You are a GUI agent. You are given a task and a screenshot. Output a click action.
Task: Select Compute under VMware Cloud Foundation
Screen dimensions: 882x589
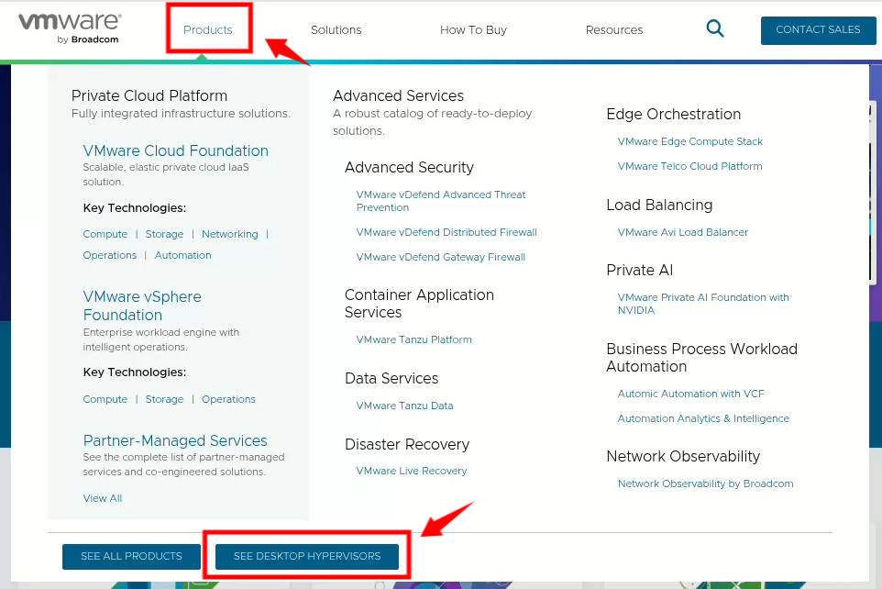pos(105,234)
